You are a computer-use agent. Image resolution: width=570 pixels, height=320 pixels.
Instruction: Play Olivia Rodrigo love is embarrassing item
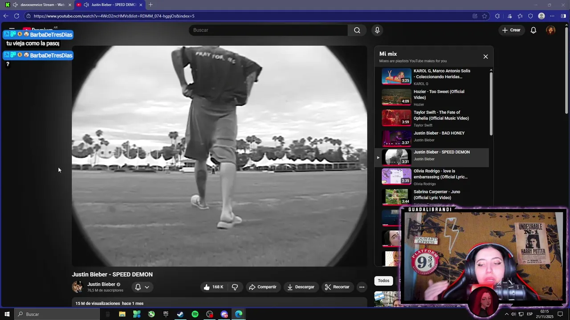(432, 177)
